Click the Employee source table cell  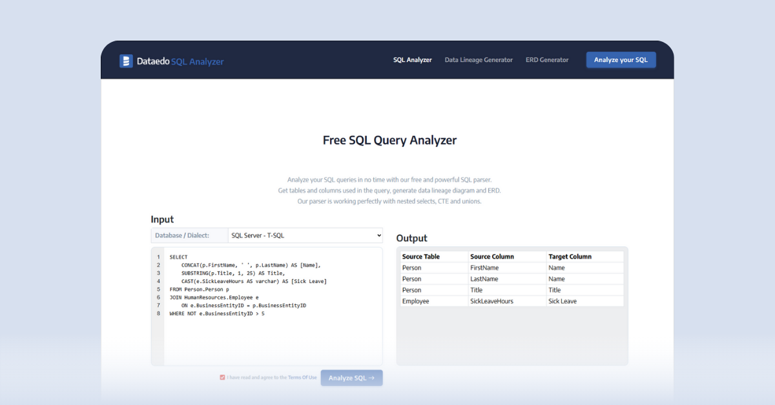click(416, 301)
